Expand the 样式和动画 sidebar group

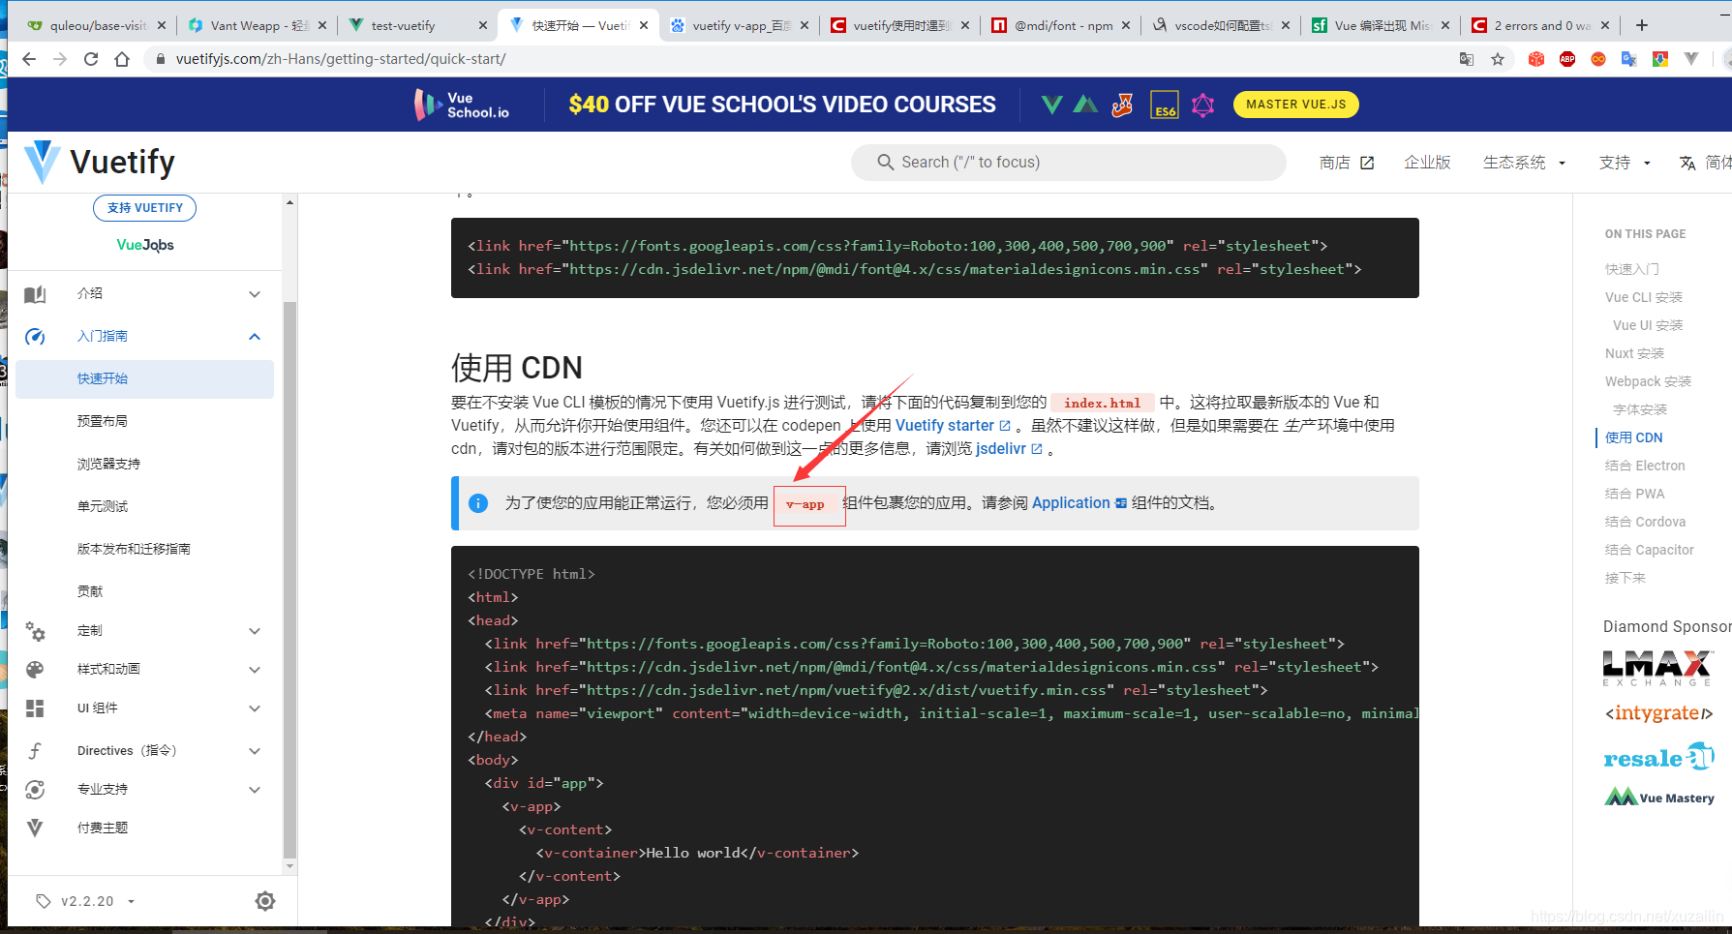point(255,670)
